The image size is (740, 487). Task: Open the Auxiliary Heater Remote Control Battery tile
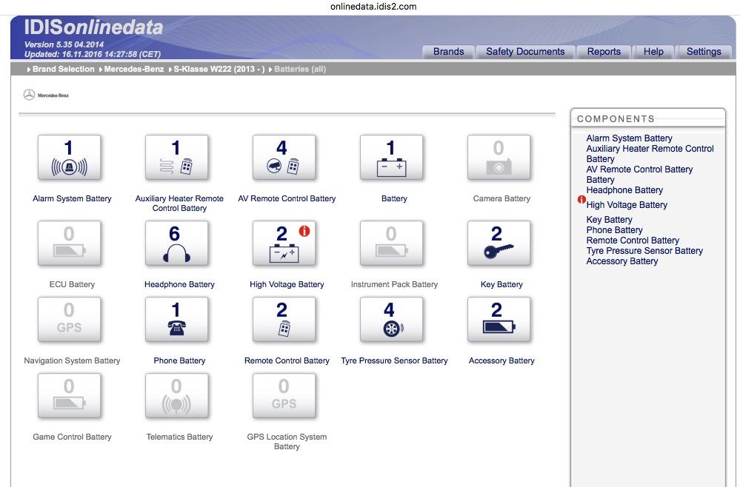point(176,158)
